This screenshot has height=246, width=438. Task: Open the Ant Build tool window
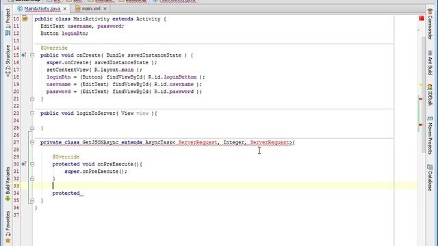click(430, 63)
